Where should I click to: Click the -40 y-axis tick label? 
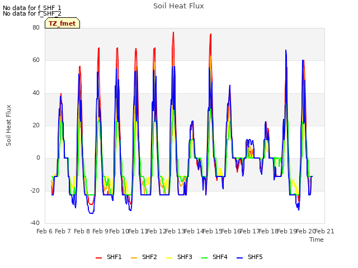click(x=35, y=223)
